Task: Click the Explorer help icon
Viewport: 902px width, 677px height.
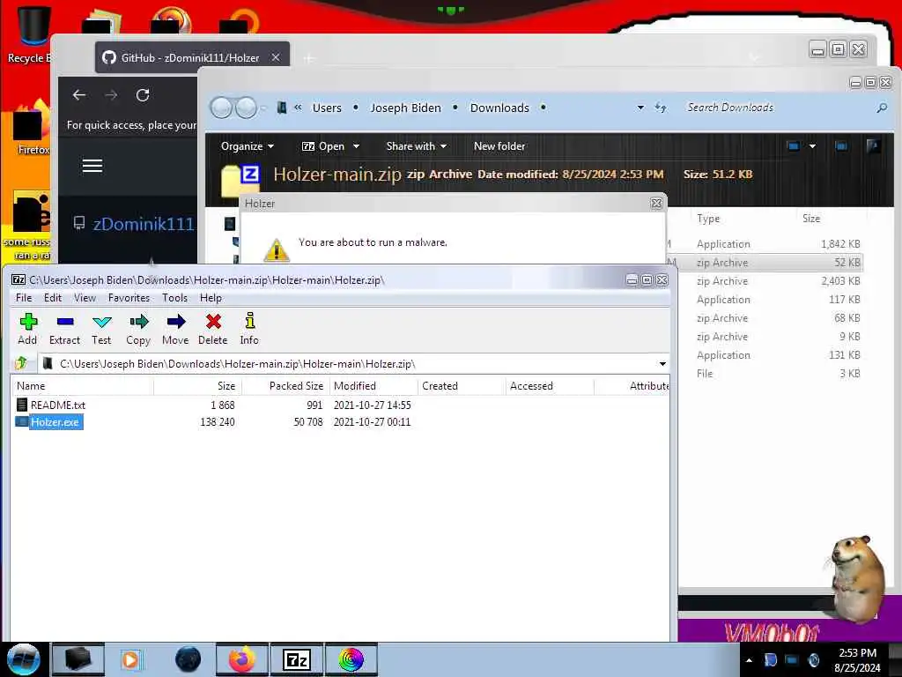Action: (873, 146)
